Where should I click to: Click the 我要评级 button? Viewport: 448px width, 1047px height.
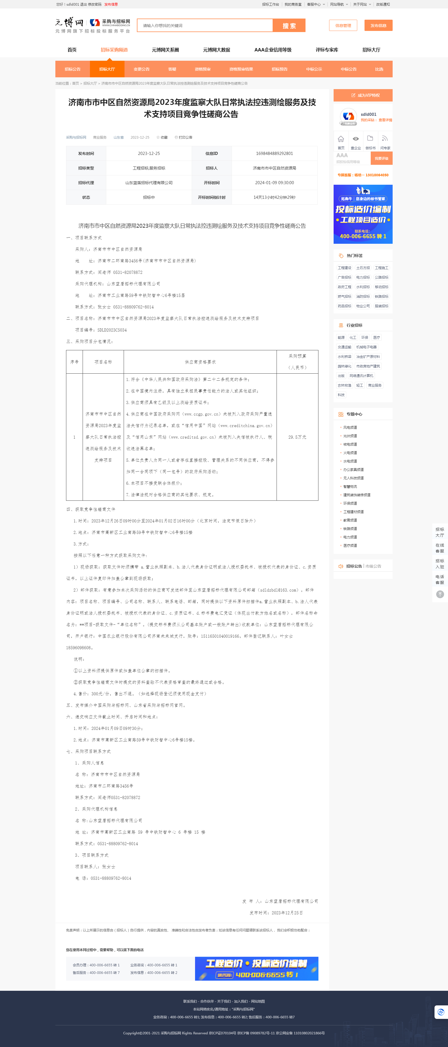pos(381,159)
